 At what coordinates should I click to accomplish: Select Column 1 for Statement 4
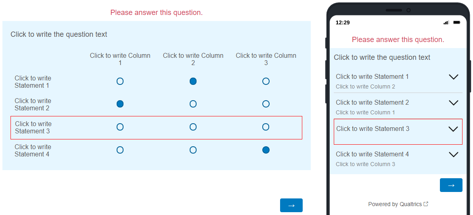pos(120,150)
